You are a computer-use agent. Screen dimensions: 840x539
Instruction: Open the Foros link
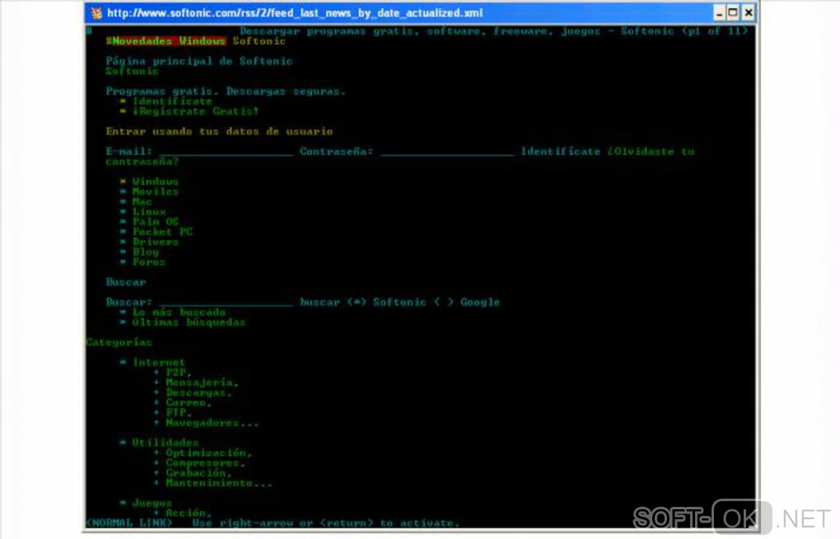tap(149, 262)
